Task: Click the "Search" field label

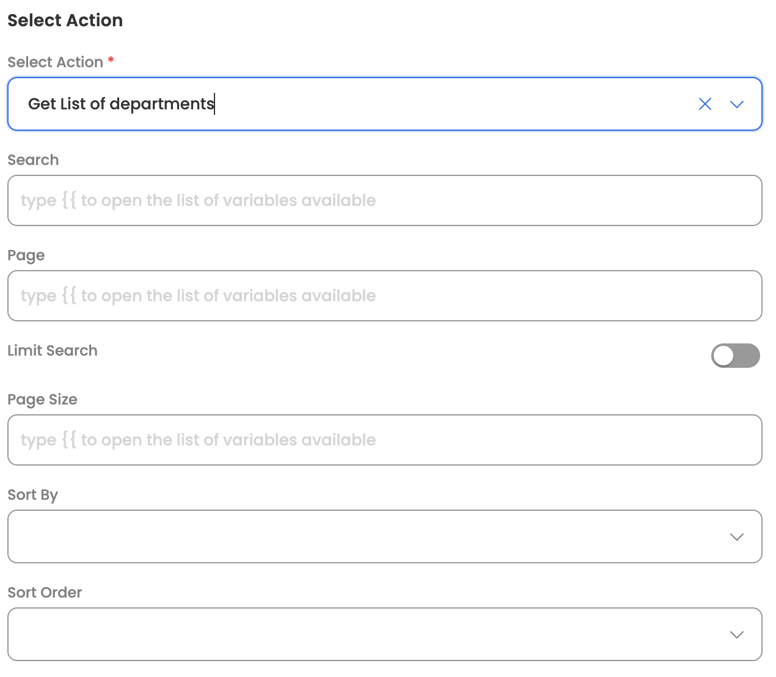Action: pyautogui.click(x=33, y=160)
